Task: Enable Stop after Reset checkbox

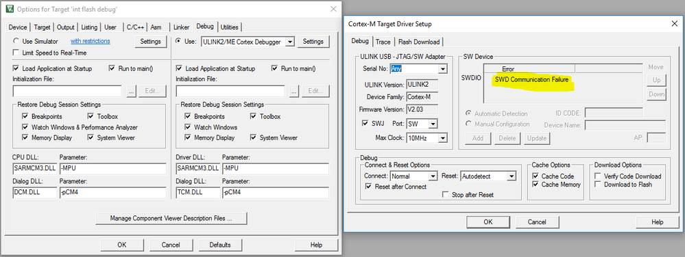Action: [446, 195]
